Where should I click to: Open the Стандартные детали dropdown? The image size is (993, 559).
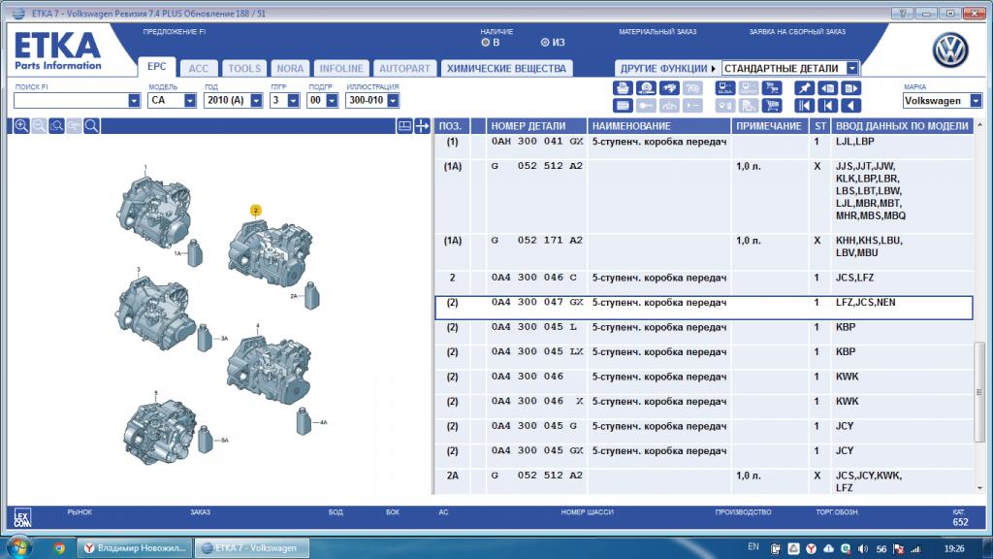tap(852, 68)
